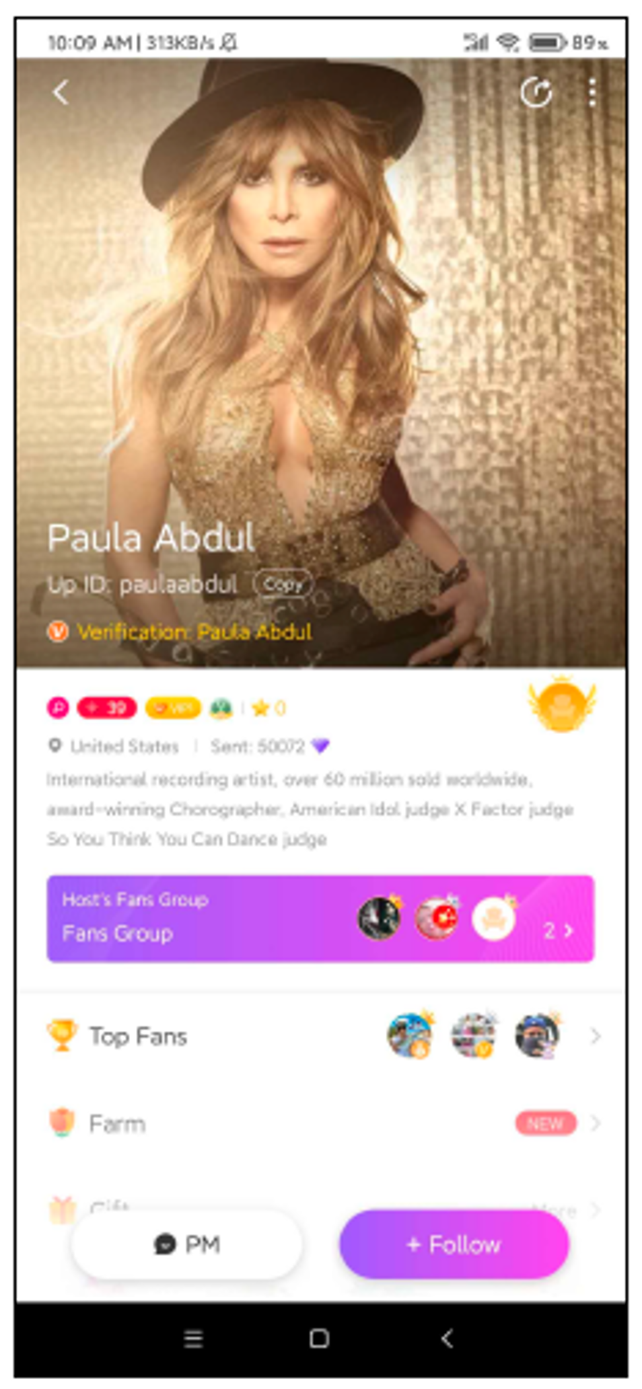Image resolution: width=642 pixels, height=1389 pixels.
Task: Tap the share icon on the profile header
Action: coord(536,93)
